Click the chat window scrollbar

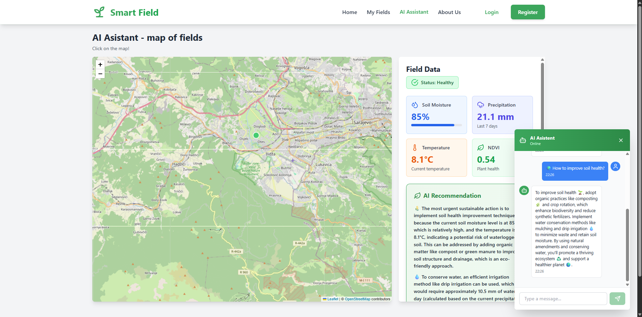click(x=628, y=245)
